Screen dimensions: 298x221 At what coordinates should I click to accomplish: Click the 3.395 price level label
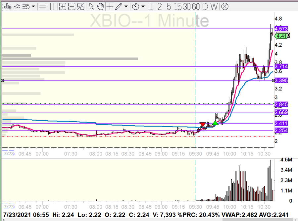point(281,81)
